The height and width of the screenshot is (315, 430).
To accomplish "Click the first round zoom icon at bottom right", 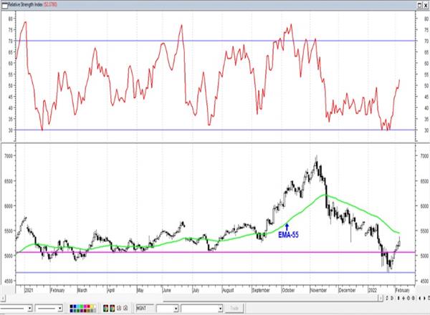I will 408,299.
